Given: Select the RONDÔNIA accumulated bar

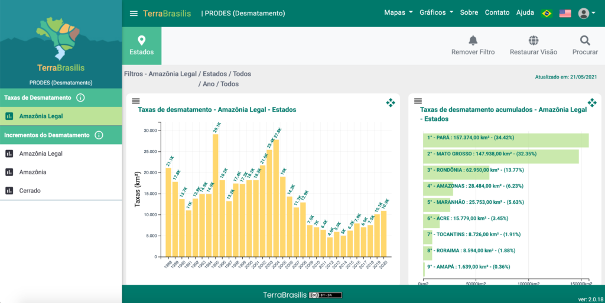Looking at the screenshot, I should (456, 172).
